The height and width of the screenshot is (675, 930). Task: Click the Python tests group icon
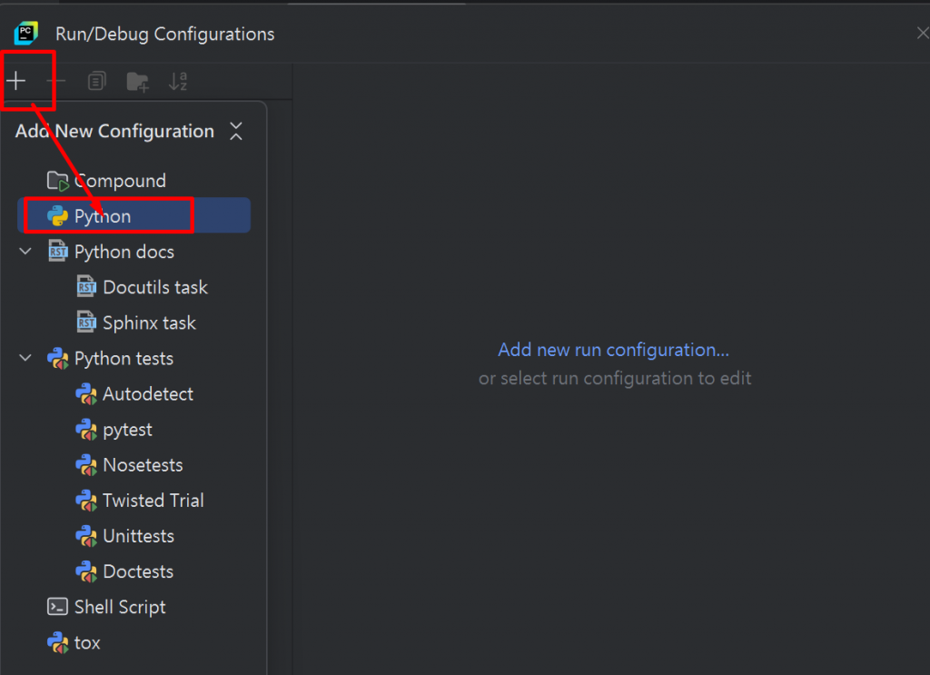pyautogui.click(x=57, y=358)
